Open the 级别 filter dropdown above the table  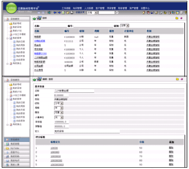[125, 25]
